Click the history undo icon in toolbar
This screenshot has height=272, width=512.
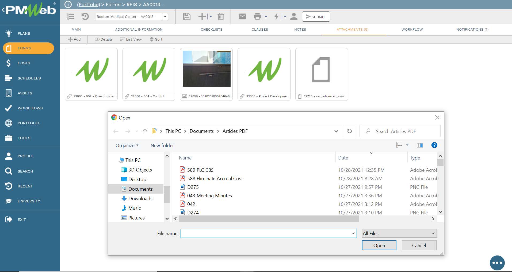pyautogui.click(x=85, y=17)
